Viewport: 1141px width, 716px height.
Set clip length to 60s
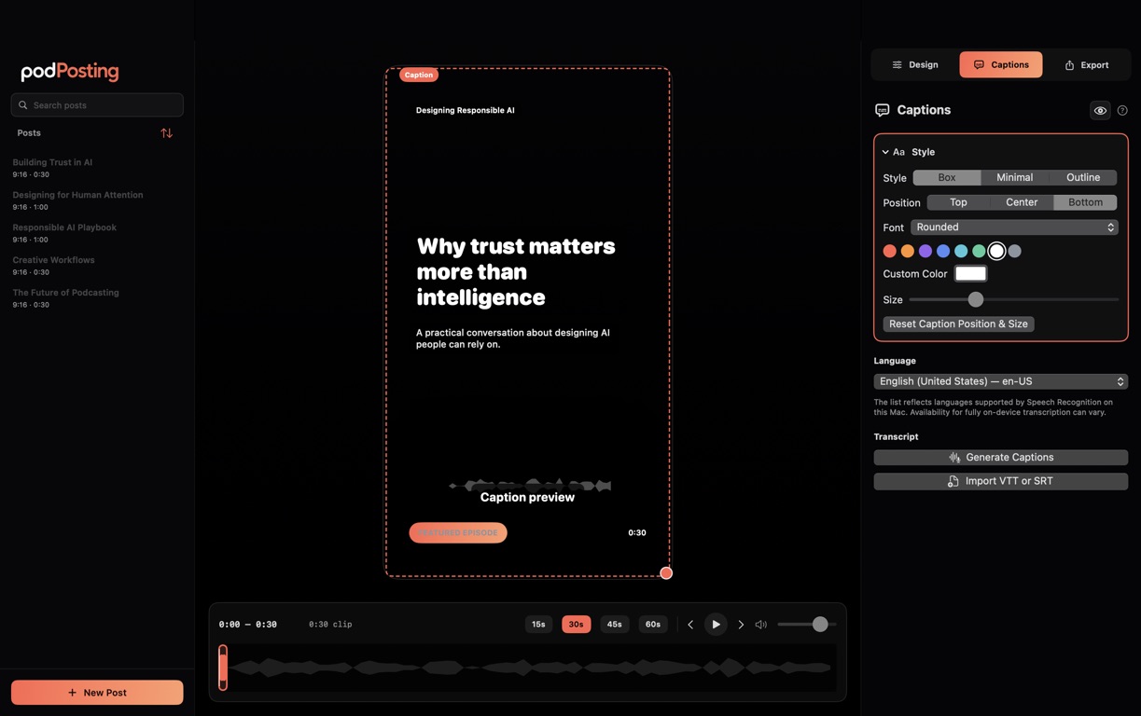point(653,625)
